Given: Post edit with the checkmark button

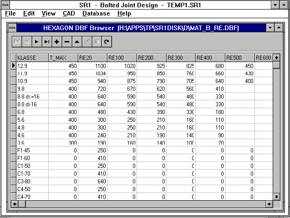Looking at the screenshot, I should (x=86, y=42).
